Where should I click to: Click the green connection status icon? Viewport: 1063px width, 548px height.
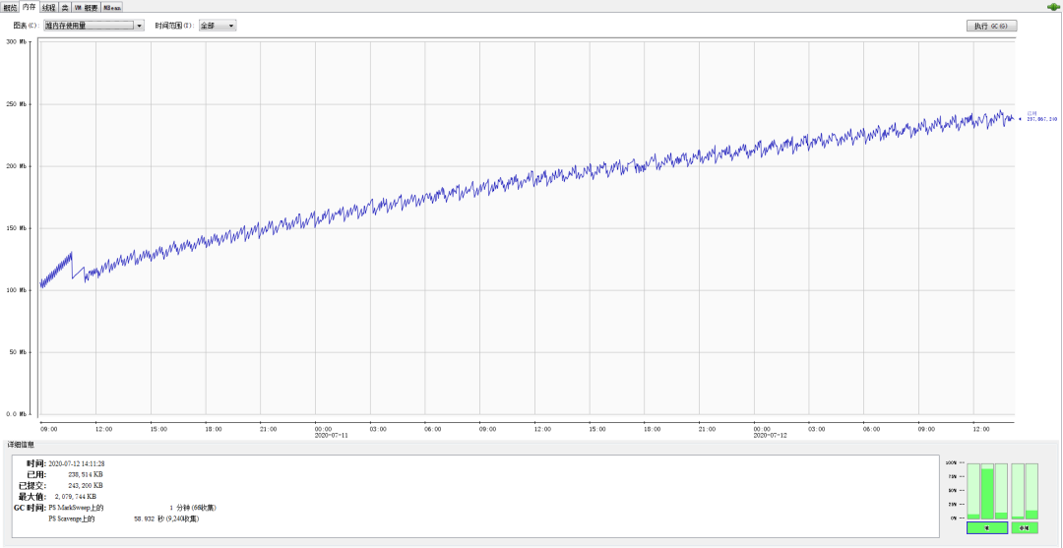pyautogui.click(x=1051, y=7)
